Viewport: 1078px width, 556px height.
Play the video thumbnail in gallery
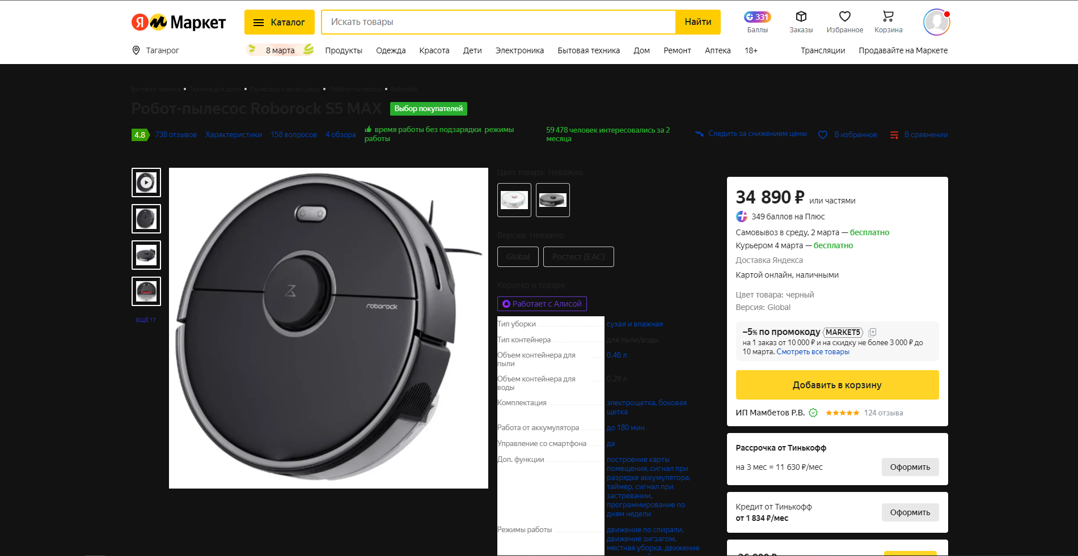146,182
